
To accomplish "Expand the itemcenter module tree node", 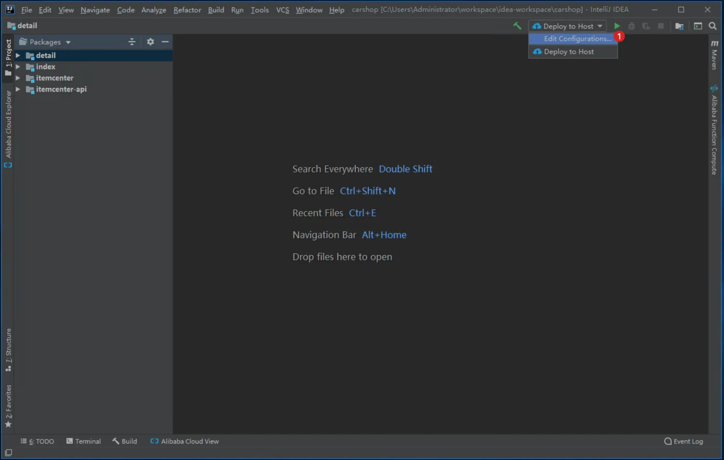I will (x=18, y=78).
